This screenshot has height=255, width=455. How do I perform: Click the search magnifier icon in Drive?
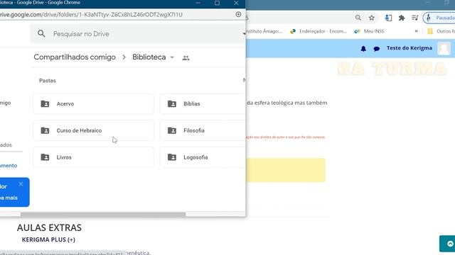41,34
